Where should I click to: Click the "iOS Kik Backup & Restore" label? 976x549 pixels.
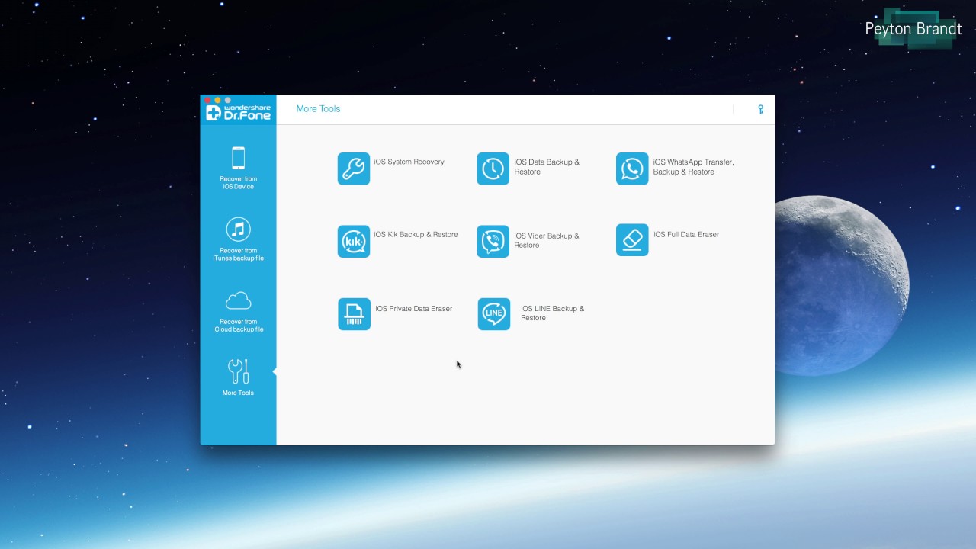point(416,234)
